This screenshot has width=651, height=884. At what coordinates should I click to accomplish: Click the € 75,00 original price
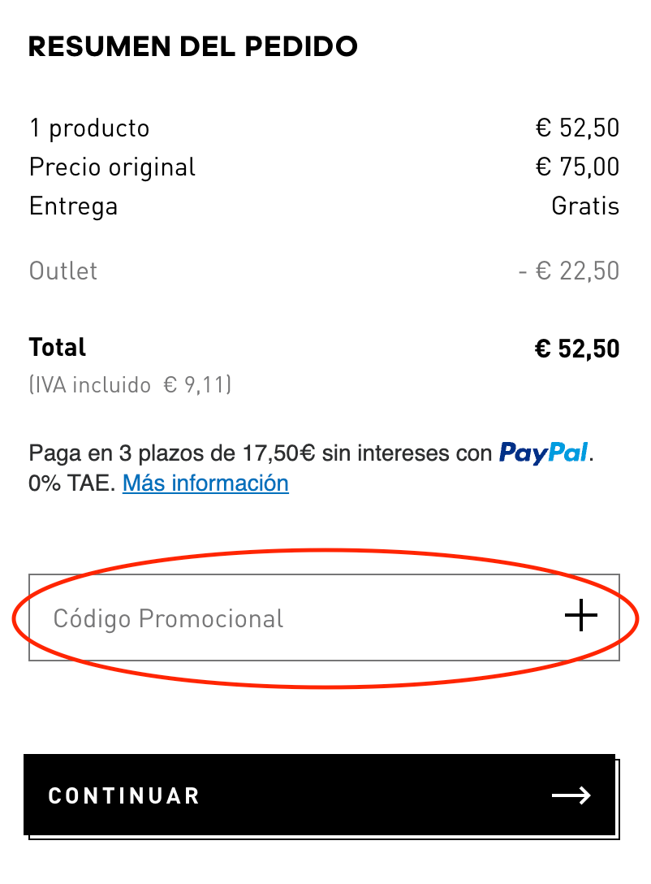[577, 167]
